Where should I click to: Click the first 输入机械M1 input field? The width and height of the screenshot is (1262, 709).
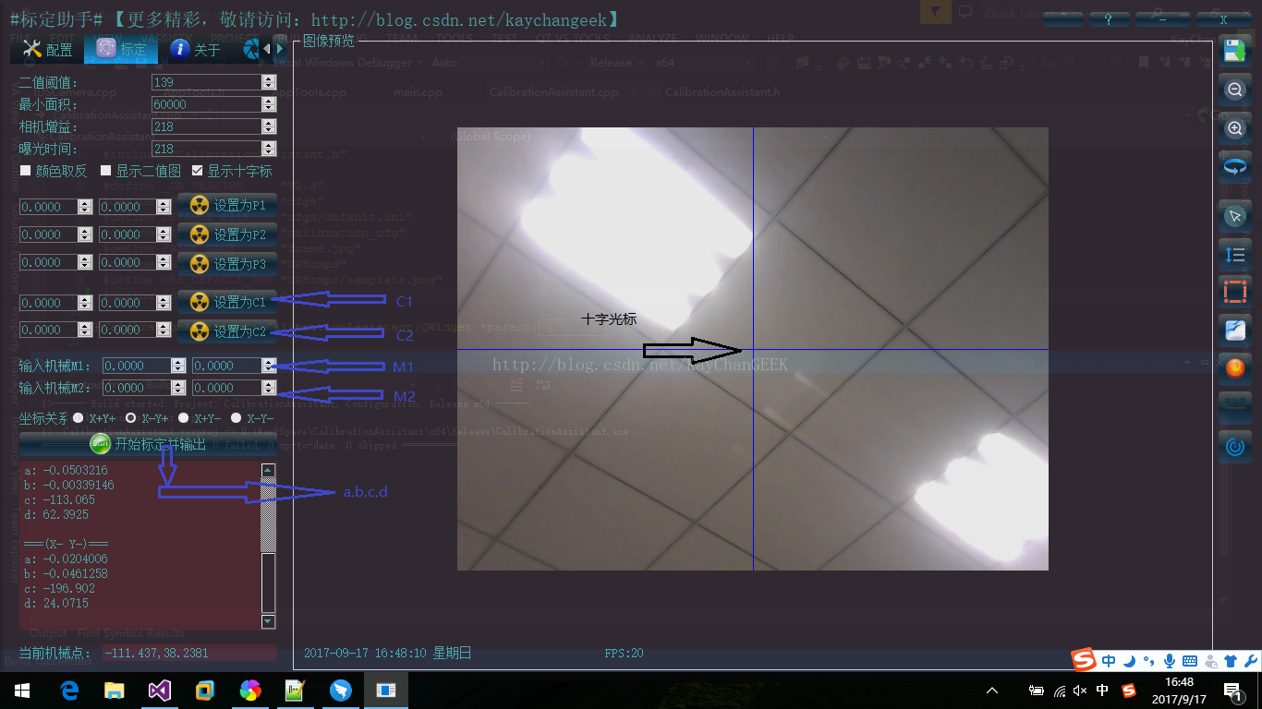pos(138,366)
